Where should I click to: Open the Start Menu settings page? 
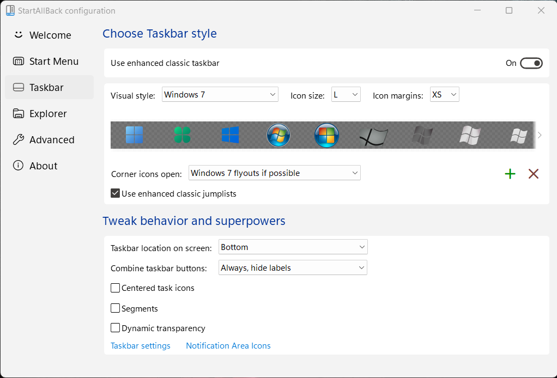tap(50, 61)
